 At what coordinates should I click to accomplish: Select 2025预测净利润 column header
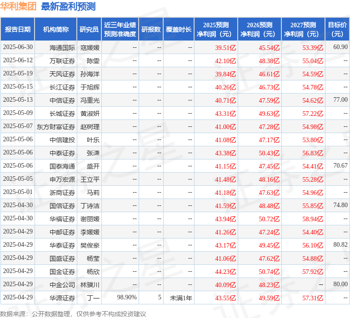[216, 29]
